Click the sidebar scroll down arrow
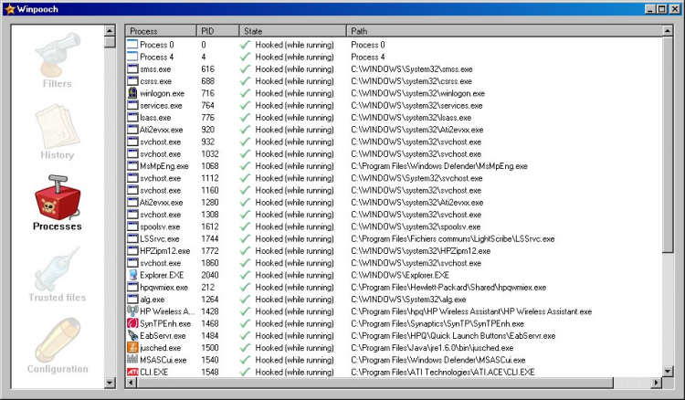The image size is (685, 400). [110, 383]
